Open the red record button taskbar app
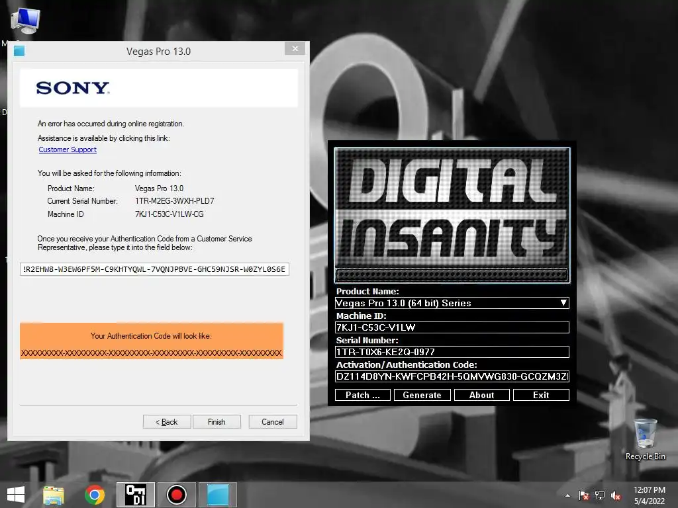The width and height of the screenshot is (678, 508). [176, 495]
